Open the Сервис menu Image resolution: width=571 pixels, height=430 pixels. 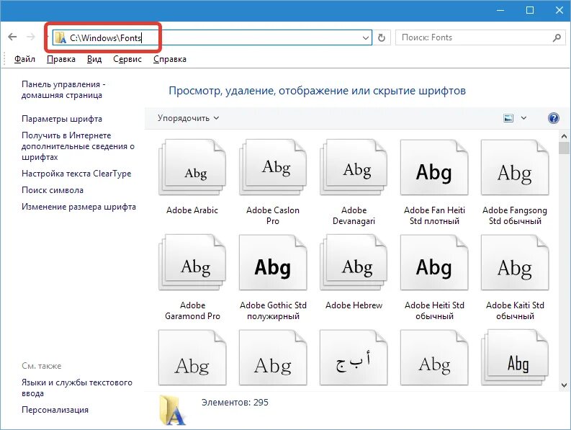click(x=127, y=59)
